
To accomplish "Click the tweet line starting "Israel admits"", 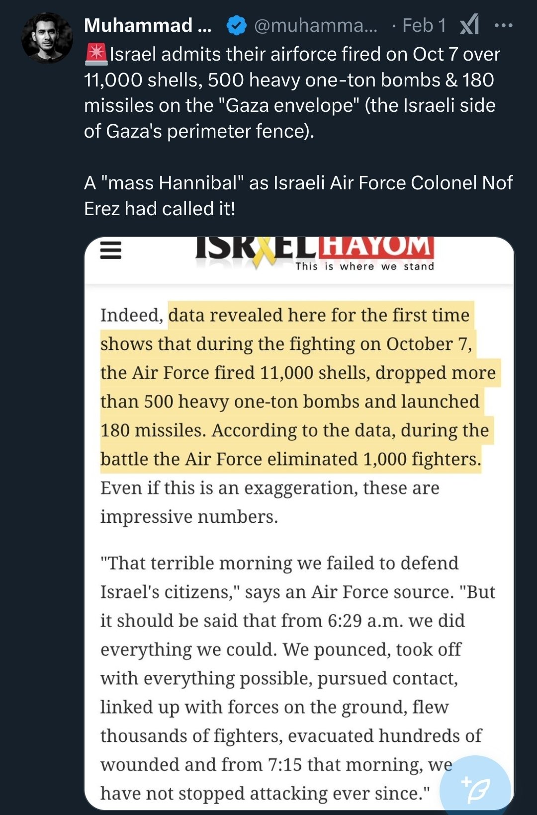I will [304, 54].
